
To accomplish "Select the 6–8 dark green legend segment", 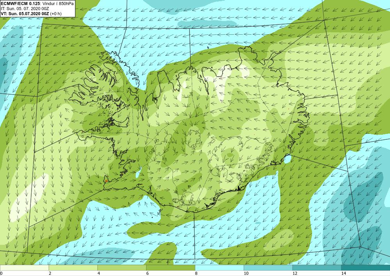I will click(x=171, y=268).
